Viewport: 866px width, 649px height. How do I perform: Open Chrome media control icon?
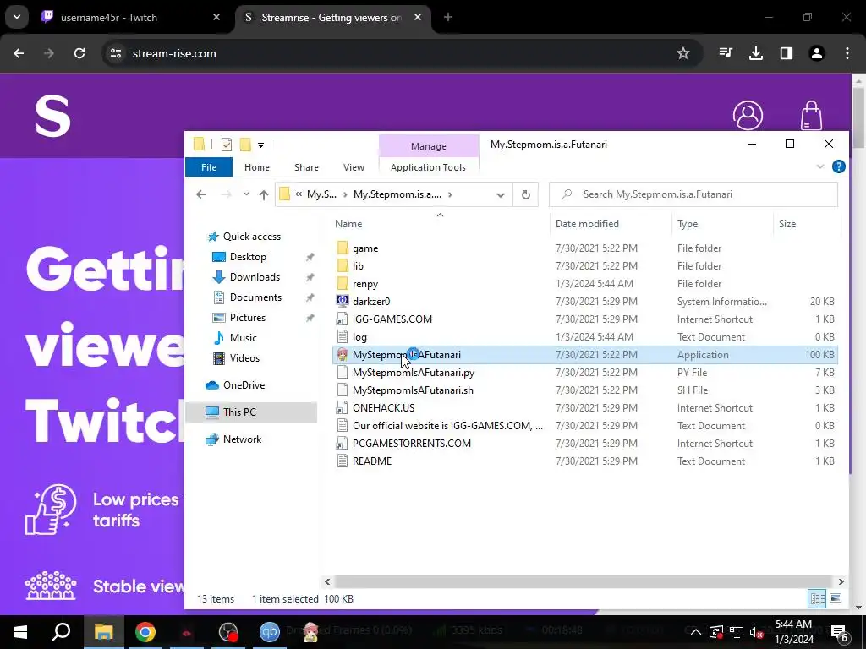point(726,53)
